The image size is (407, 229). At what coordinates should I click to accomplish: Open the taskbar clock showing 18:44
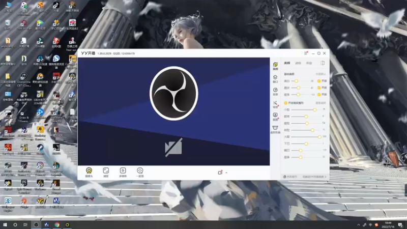[388, 224]
